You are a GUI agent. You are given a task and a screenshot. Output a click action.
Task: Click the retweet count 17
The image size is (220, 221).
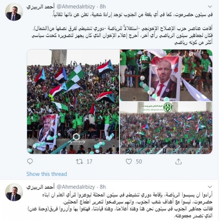tap(89, 161)
